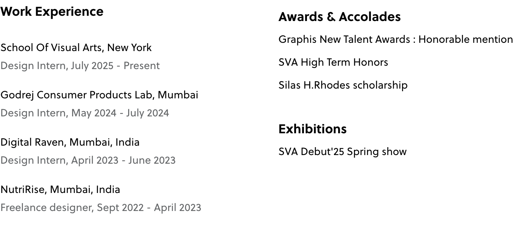Click NutriRise, Mumbai, India entry
This screenshot has height=226, width=520.
point(60,190)
